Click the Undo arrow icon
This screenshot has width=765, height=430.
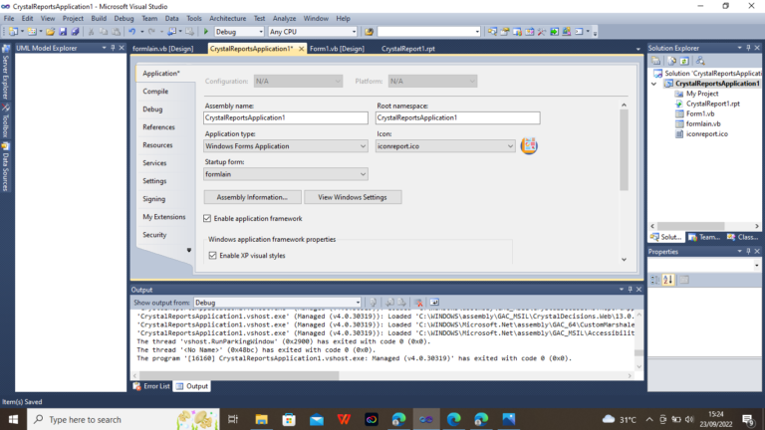point(131,32)
